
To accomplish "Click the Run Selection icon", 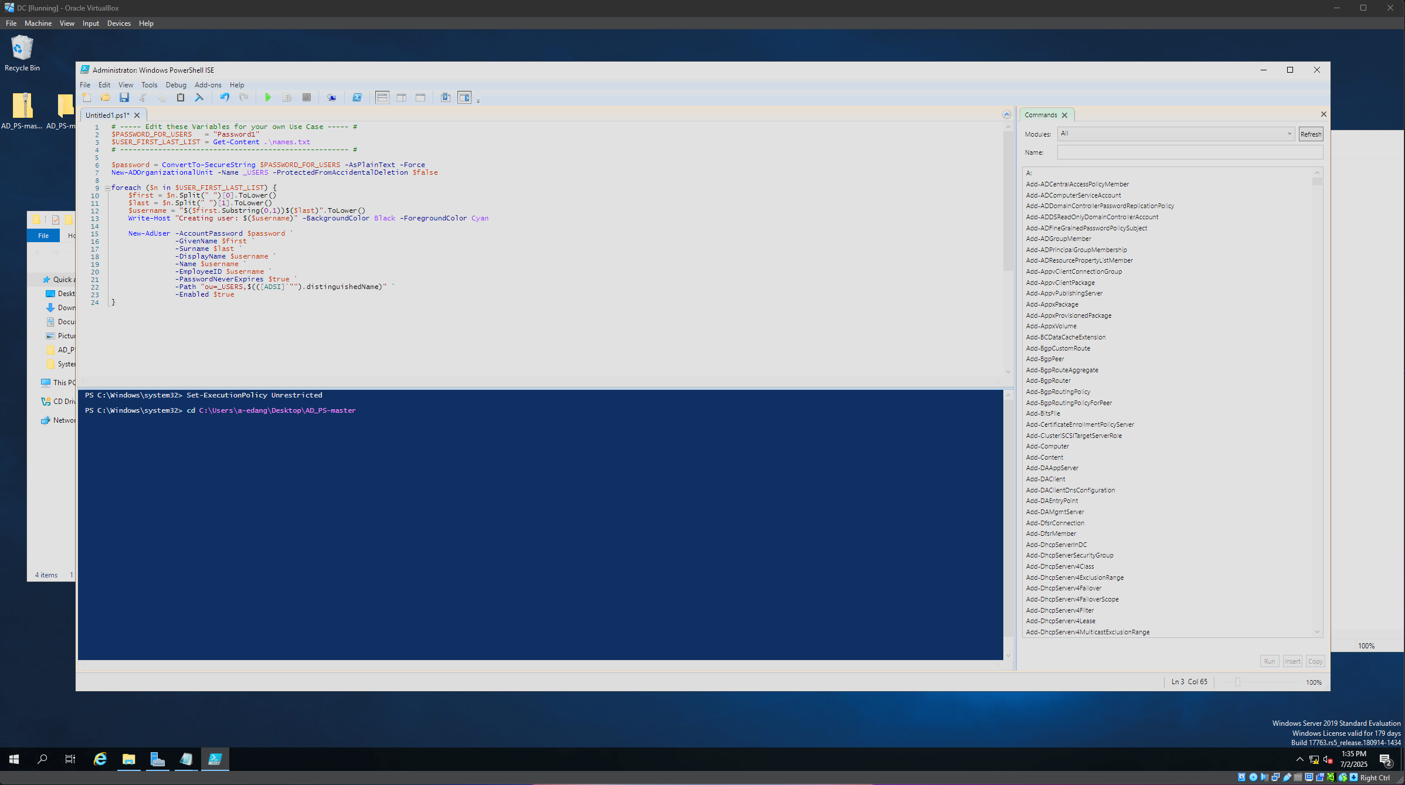I will coord(287,97).
